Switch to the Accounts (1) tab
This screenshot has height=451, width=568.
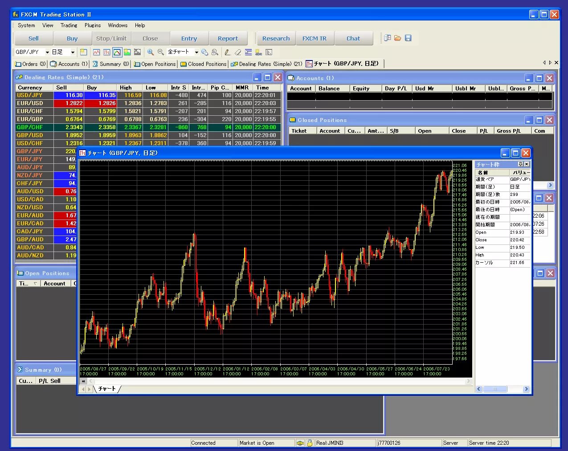pyautogui.click(x=69, y=64)
